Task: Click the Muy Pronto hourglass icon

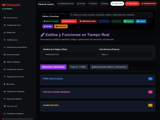Action: [x=4, y=84]
